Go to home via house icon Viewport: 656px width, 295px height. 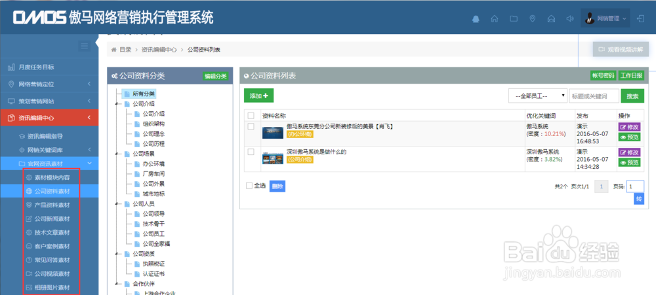coord(495,19)
